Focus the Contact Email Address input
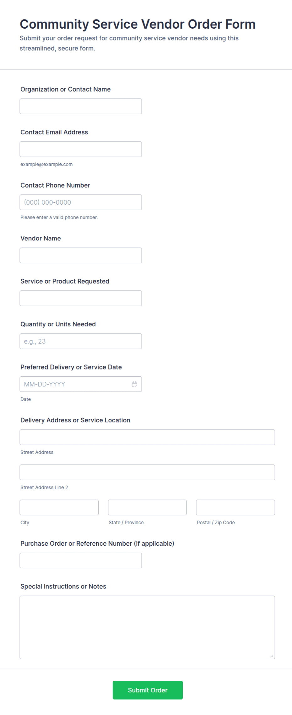292x715 pixels. (81, 149)
